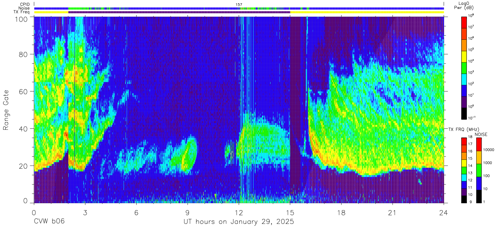Click the 17 label on the TX FRQ scale
The width and height of the screenshot is (499, 230).
(470, 144)
